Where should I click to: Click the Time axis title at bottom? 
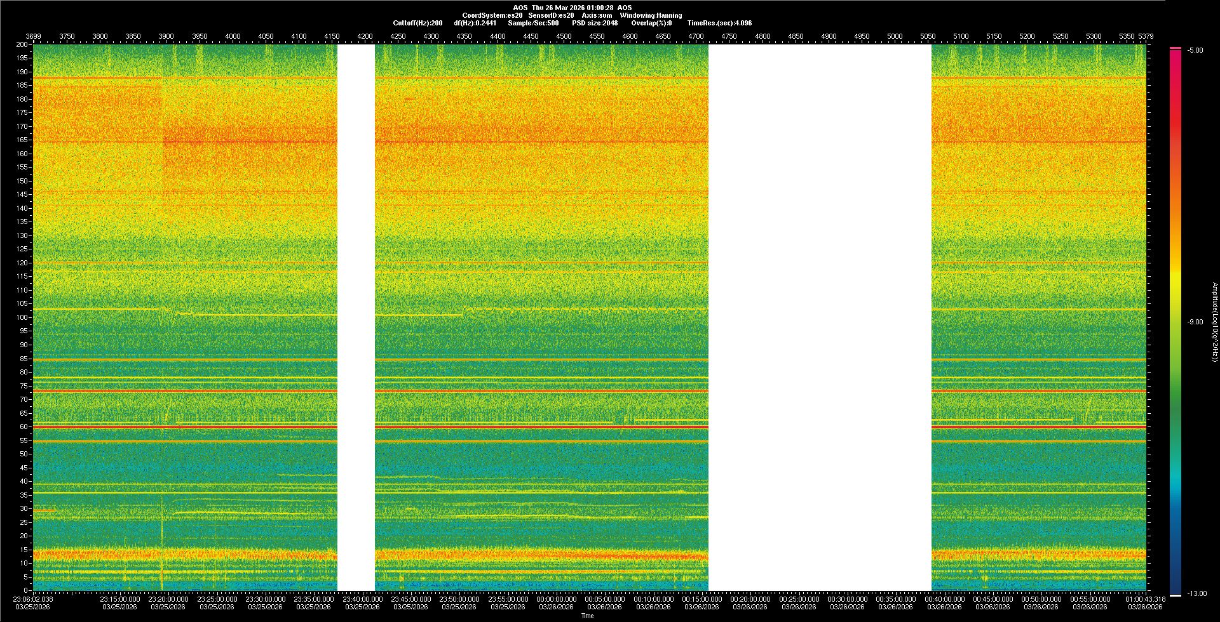click(587, 616)
